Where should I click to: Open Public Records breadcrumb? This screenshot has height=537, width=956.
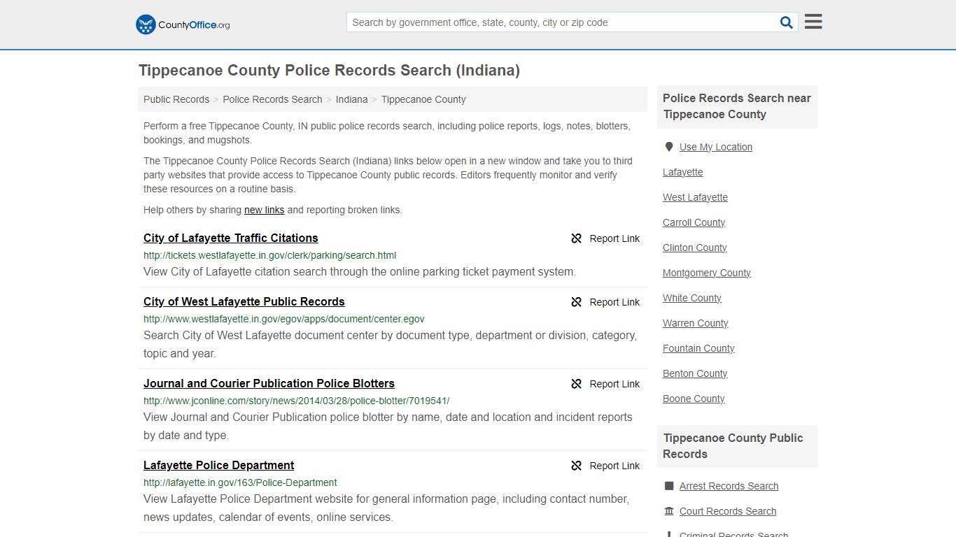tap(176, 99)
